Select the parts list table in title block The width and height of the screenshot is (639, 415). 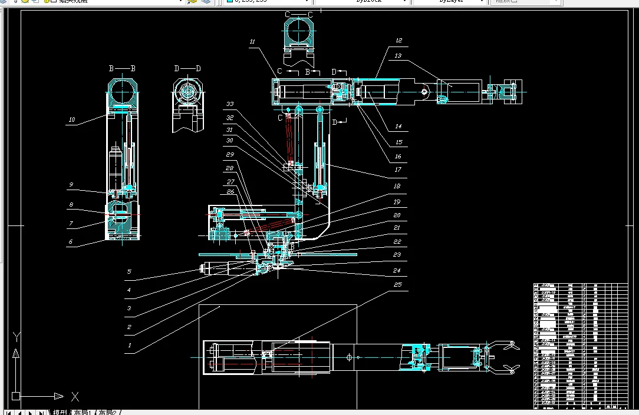click(581, 346)
